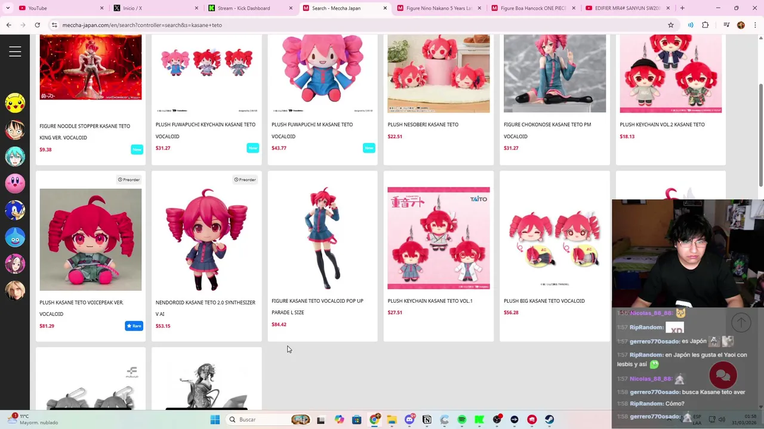Click the address bar URL field

pos(358,25)
